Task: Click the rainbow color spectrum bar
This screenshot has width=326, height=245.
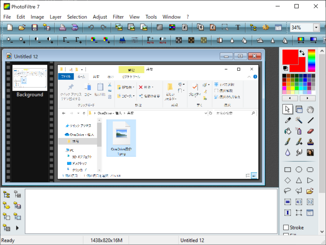Action: pyautogui.click(x=311, y=60)
